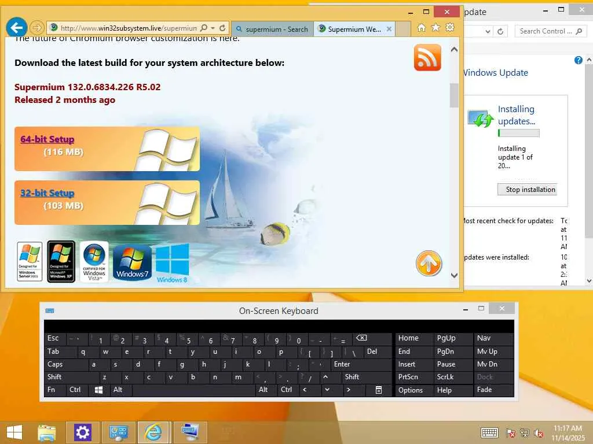
Task: Open Options on the On-Screen Keyboard
Action: click(414, 390)
